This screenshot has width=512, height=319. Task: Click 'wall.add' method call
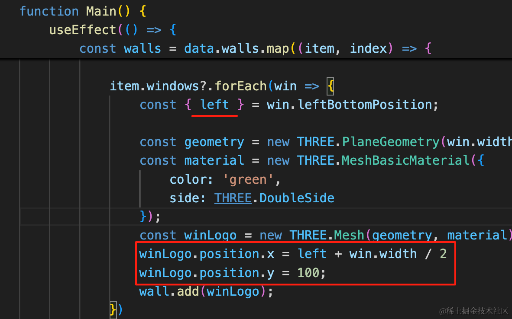click(169, 291)
